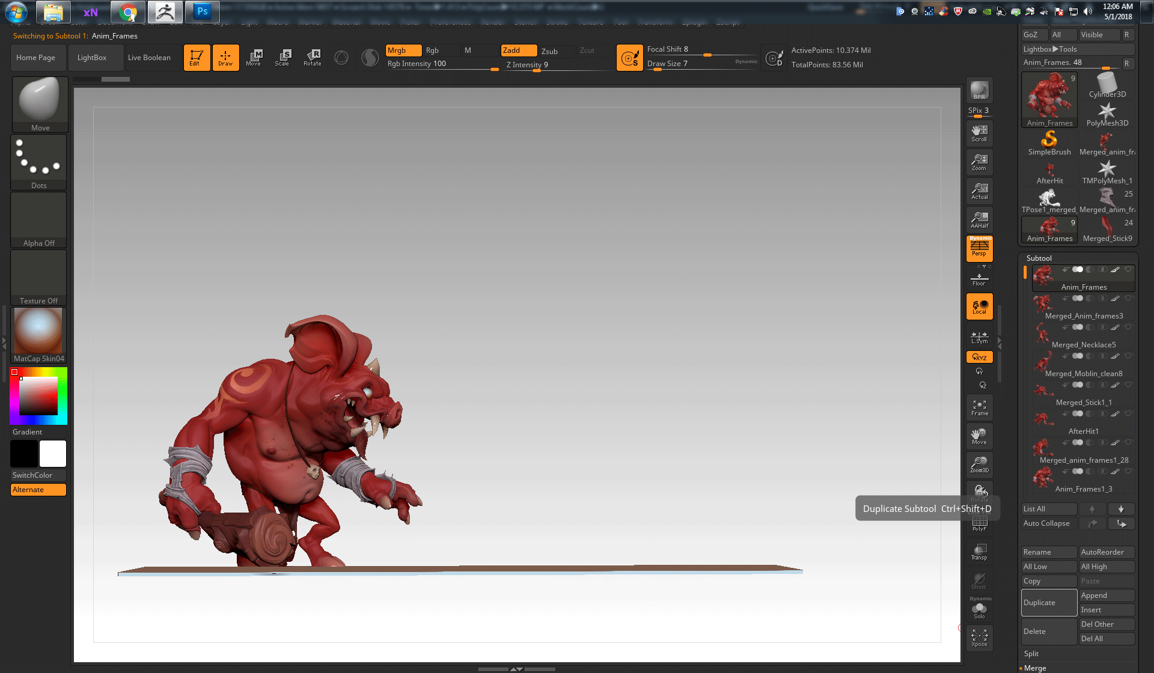Toggle Zadd mode on toolbar
The height and width of the screenshot is (673, 1154).
513,50
